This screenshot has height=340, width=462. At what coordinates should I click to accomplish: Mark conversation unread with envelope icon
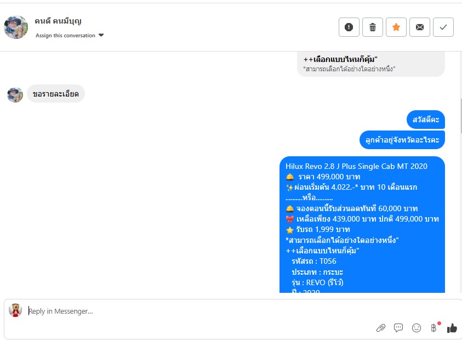click(x=420, y=27)
